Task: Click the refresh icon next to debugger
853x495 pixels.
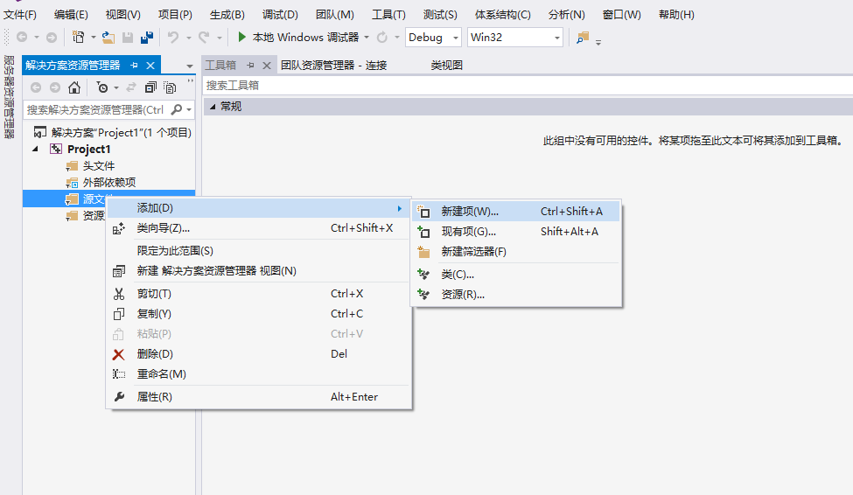Action: point(382,37)
